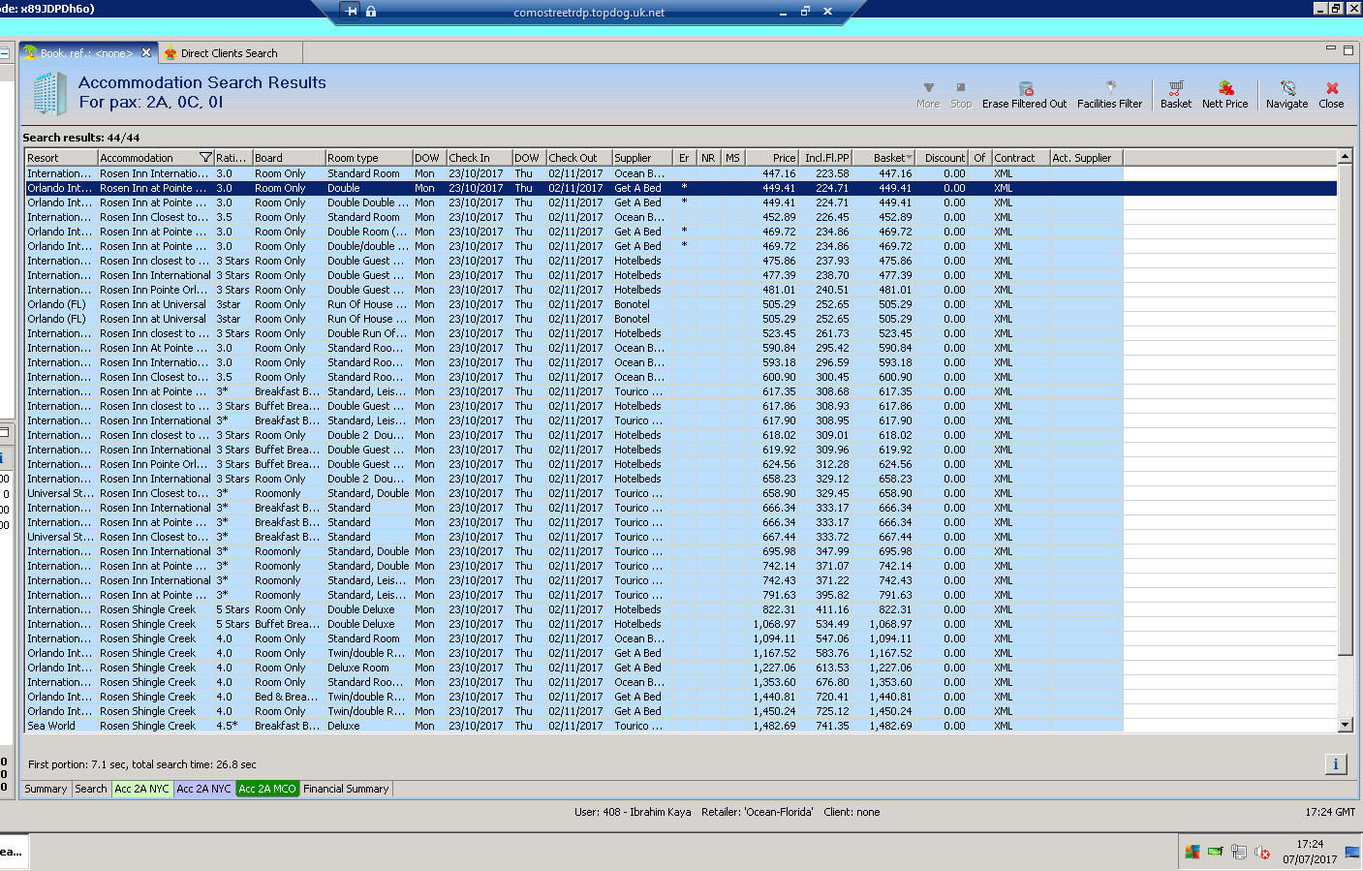
Task: Open the muted volume tray icon
Action: tap(1262, 852)
